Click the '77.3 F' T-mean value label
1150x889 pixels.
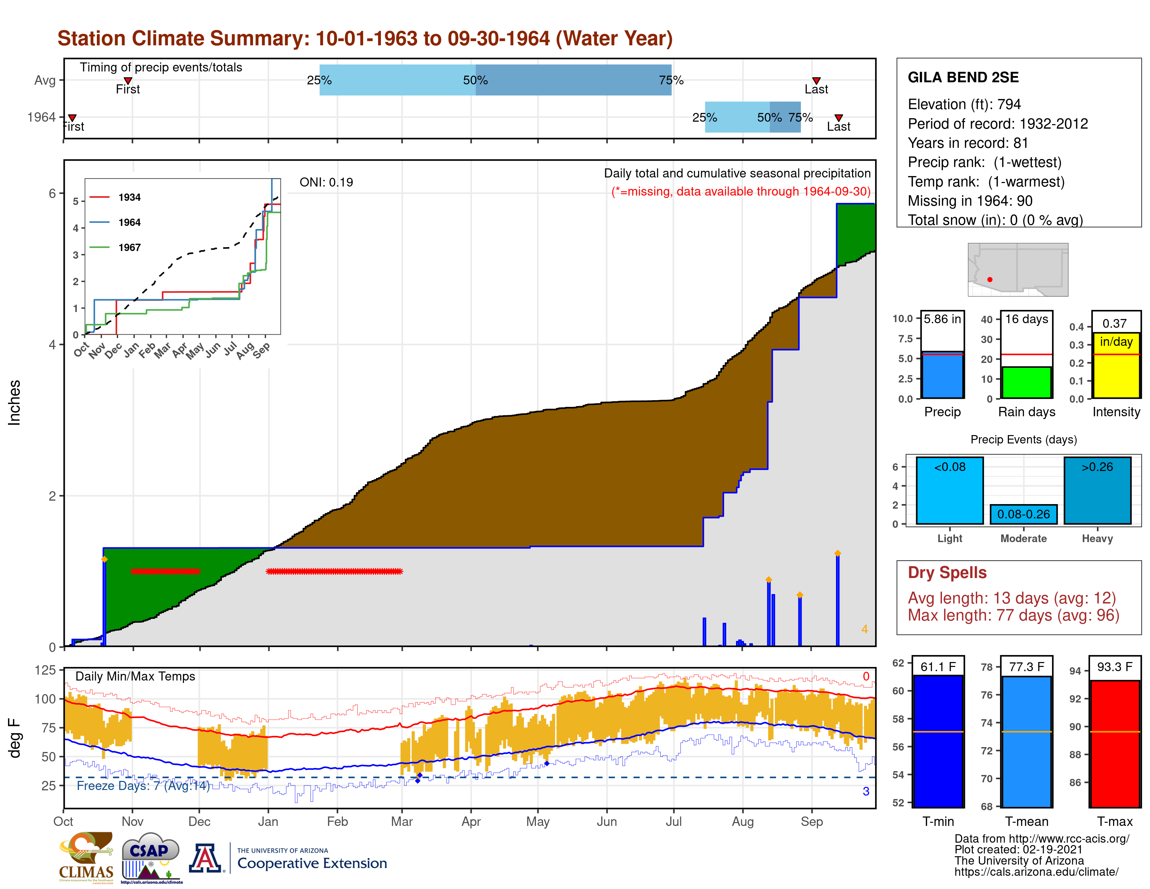(x=1027, y=667)
